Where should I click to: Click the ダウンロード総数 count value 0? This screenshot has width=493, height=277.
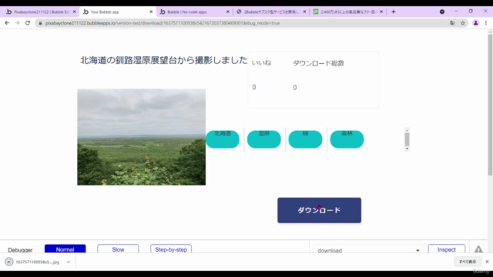click(295, 88)
